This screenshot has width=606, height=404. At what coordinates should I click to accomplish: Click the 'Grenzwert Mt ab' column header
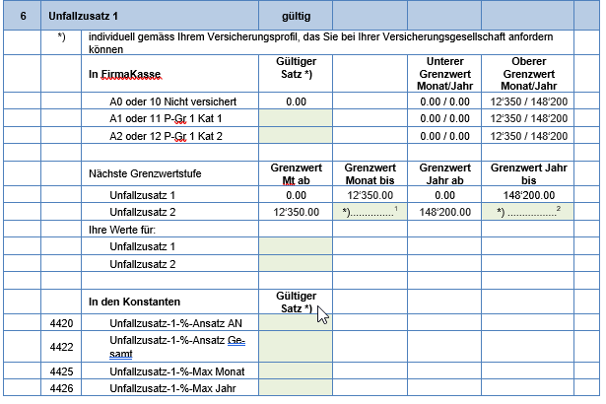(x=296, y=172)
